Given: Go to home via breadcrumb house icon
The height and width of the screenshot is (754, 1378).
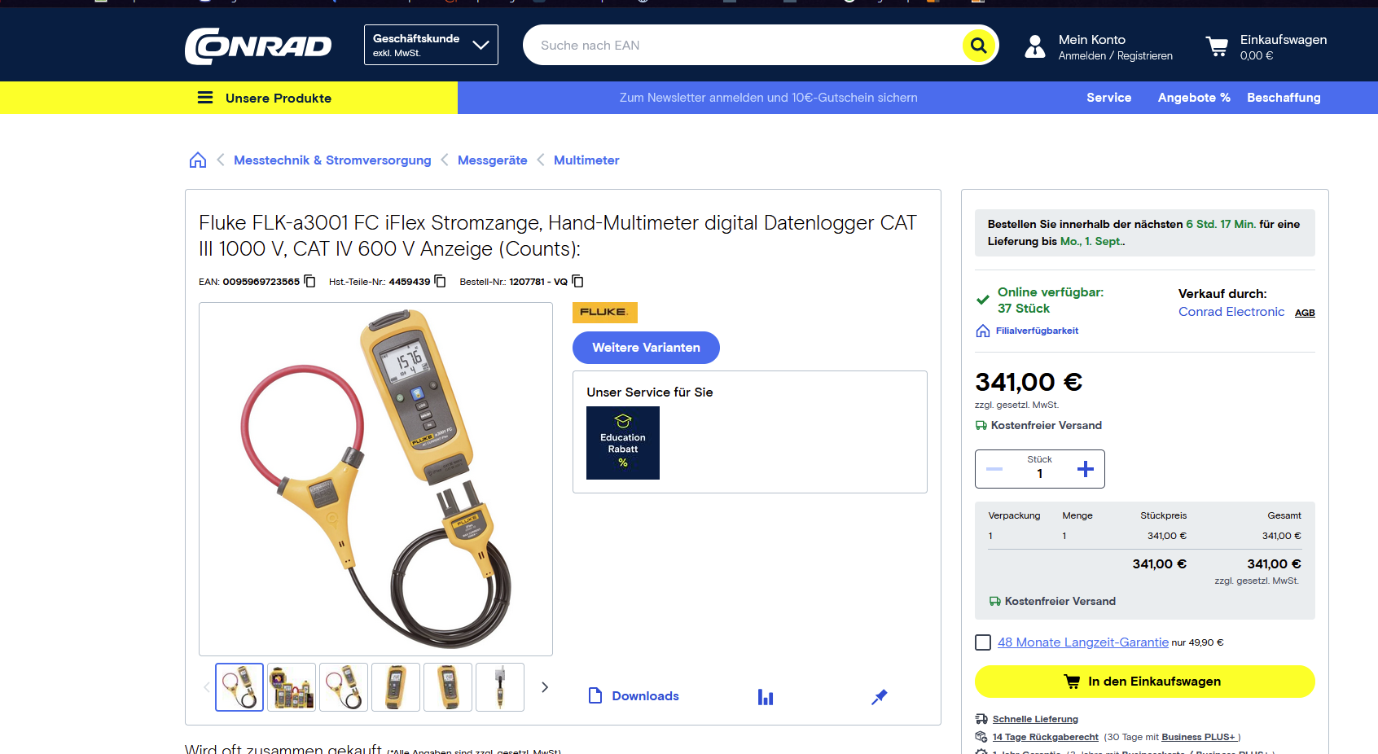Looking at the screenshot, I should point(198,160).
